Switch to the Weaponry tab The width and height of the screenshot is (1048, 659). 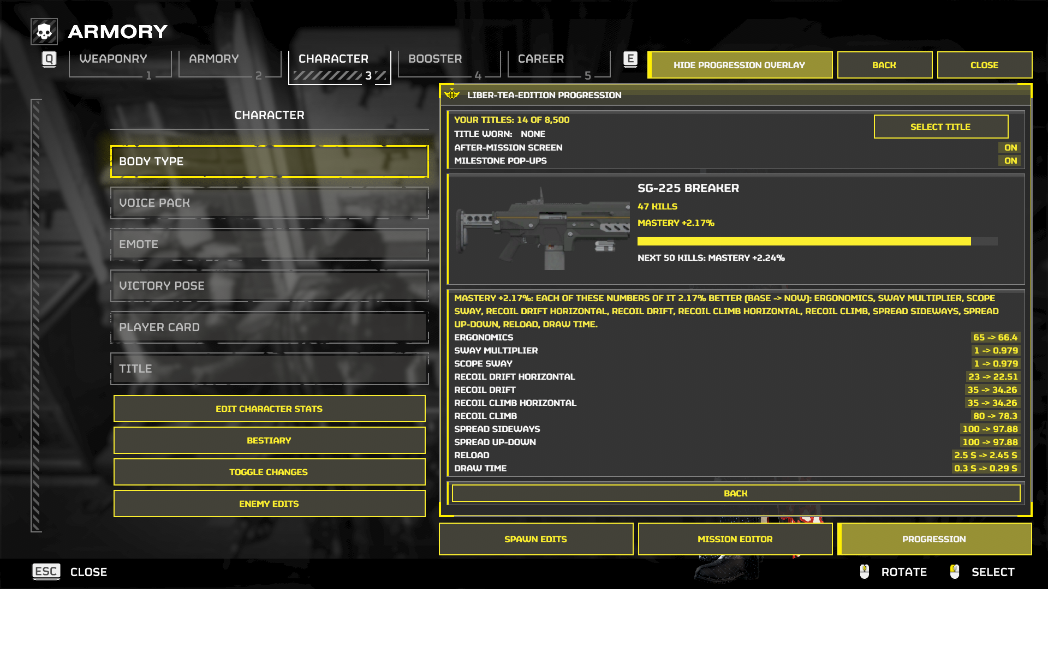(120, 64)
